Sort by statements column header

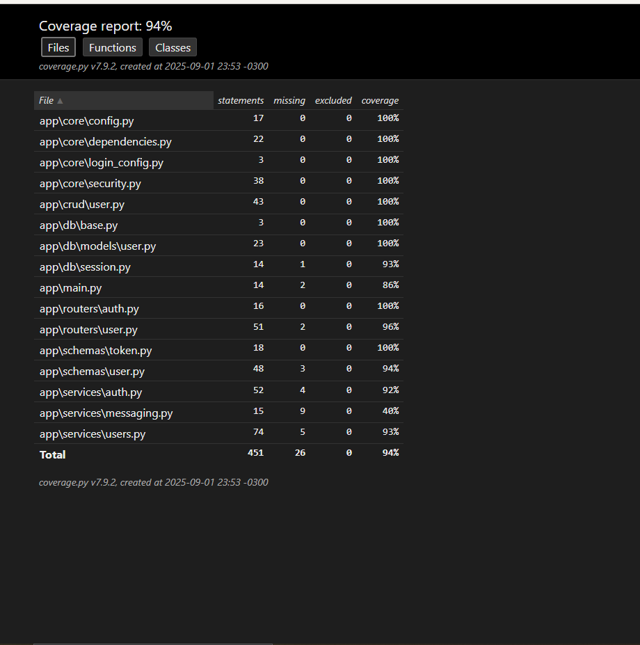241,101
